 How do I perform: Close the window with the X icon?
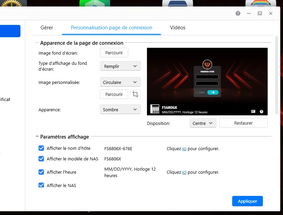pos(270,13)
